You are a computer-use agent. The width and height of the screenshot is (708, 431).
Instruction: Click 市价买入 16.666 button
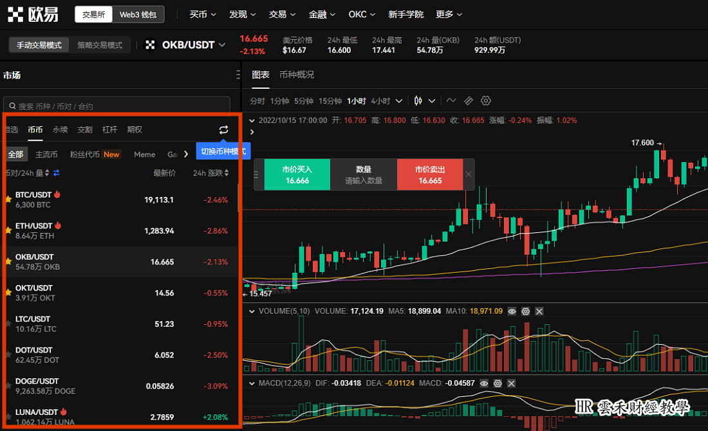297,175
